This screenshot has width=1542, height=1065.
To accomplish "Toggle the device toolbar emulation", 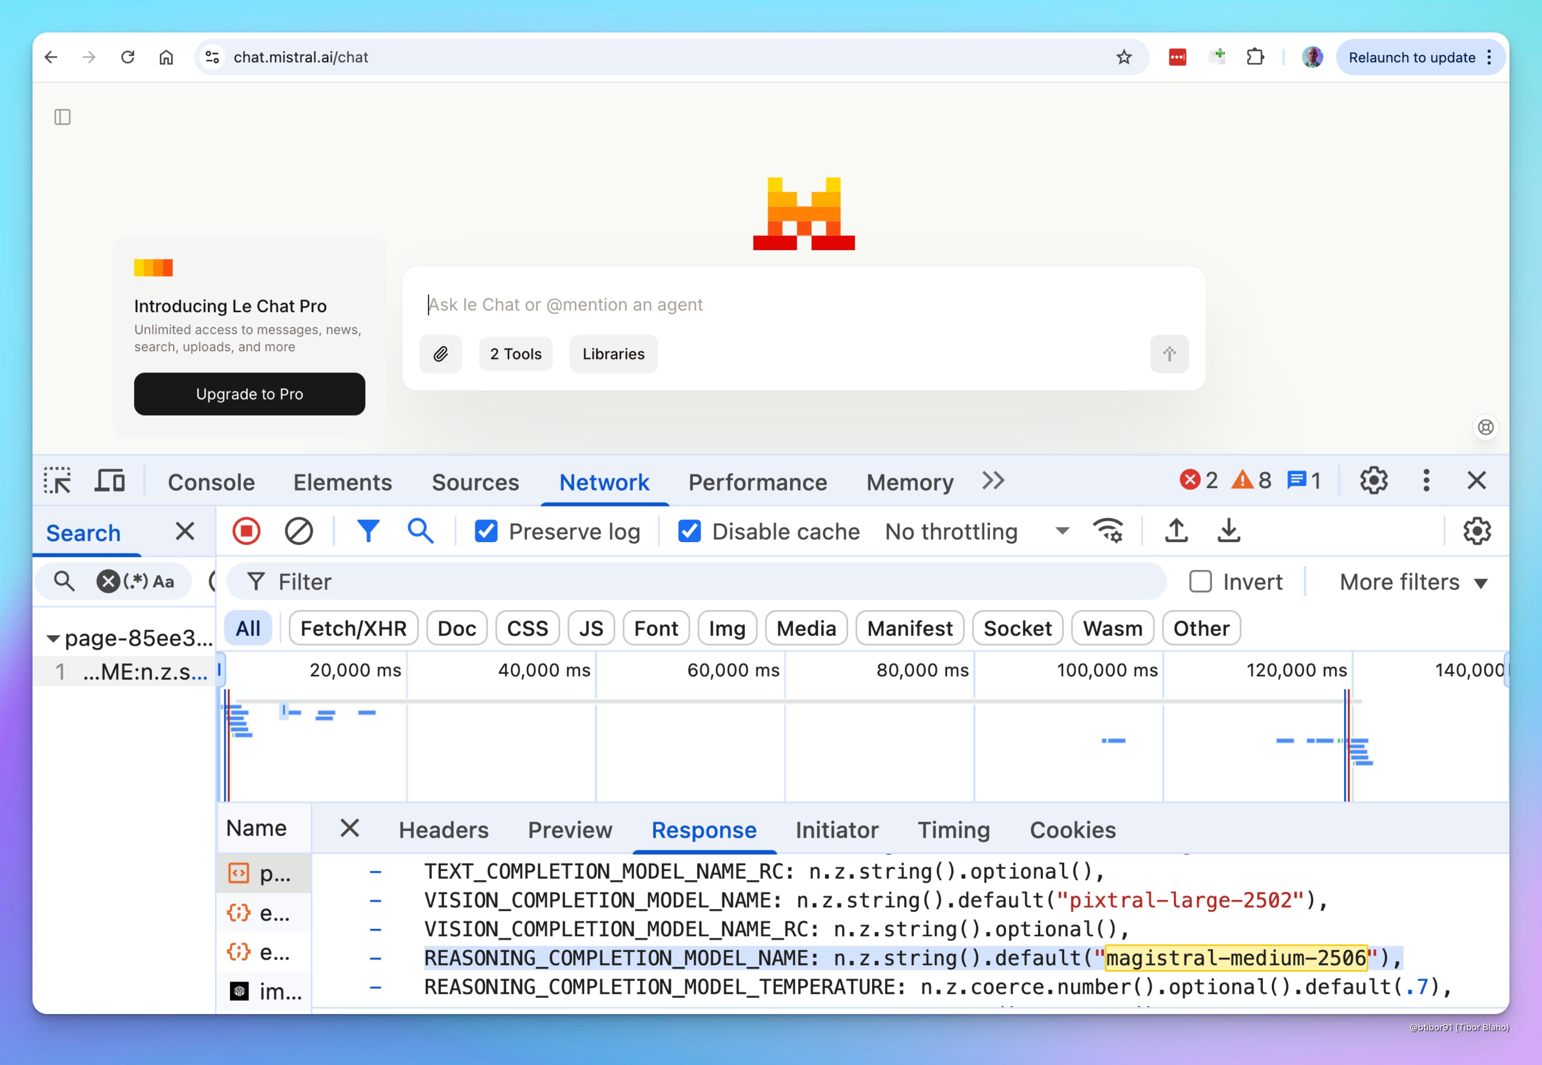I will [110, 481].
